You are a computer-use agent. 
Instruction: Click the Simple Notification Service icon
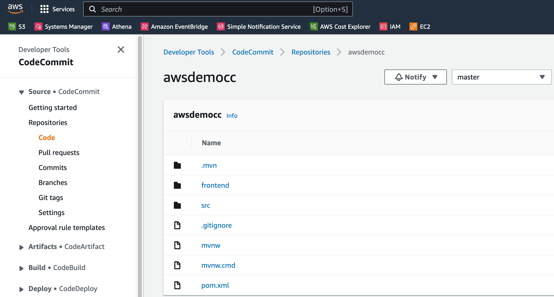(x=221, y=26)
